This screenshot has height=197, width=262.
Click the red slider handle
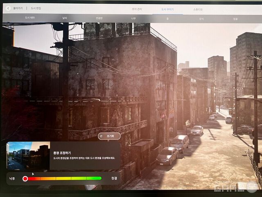pyautogui.click(x=25, y=179)
